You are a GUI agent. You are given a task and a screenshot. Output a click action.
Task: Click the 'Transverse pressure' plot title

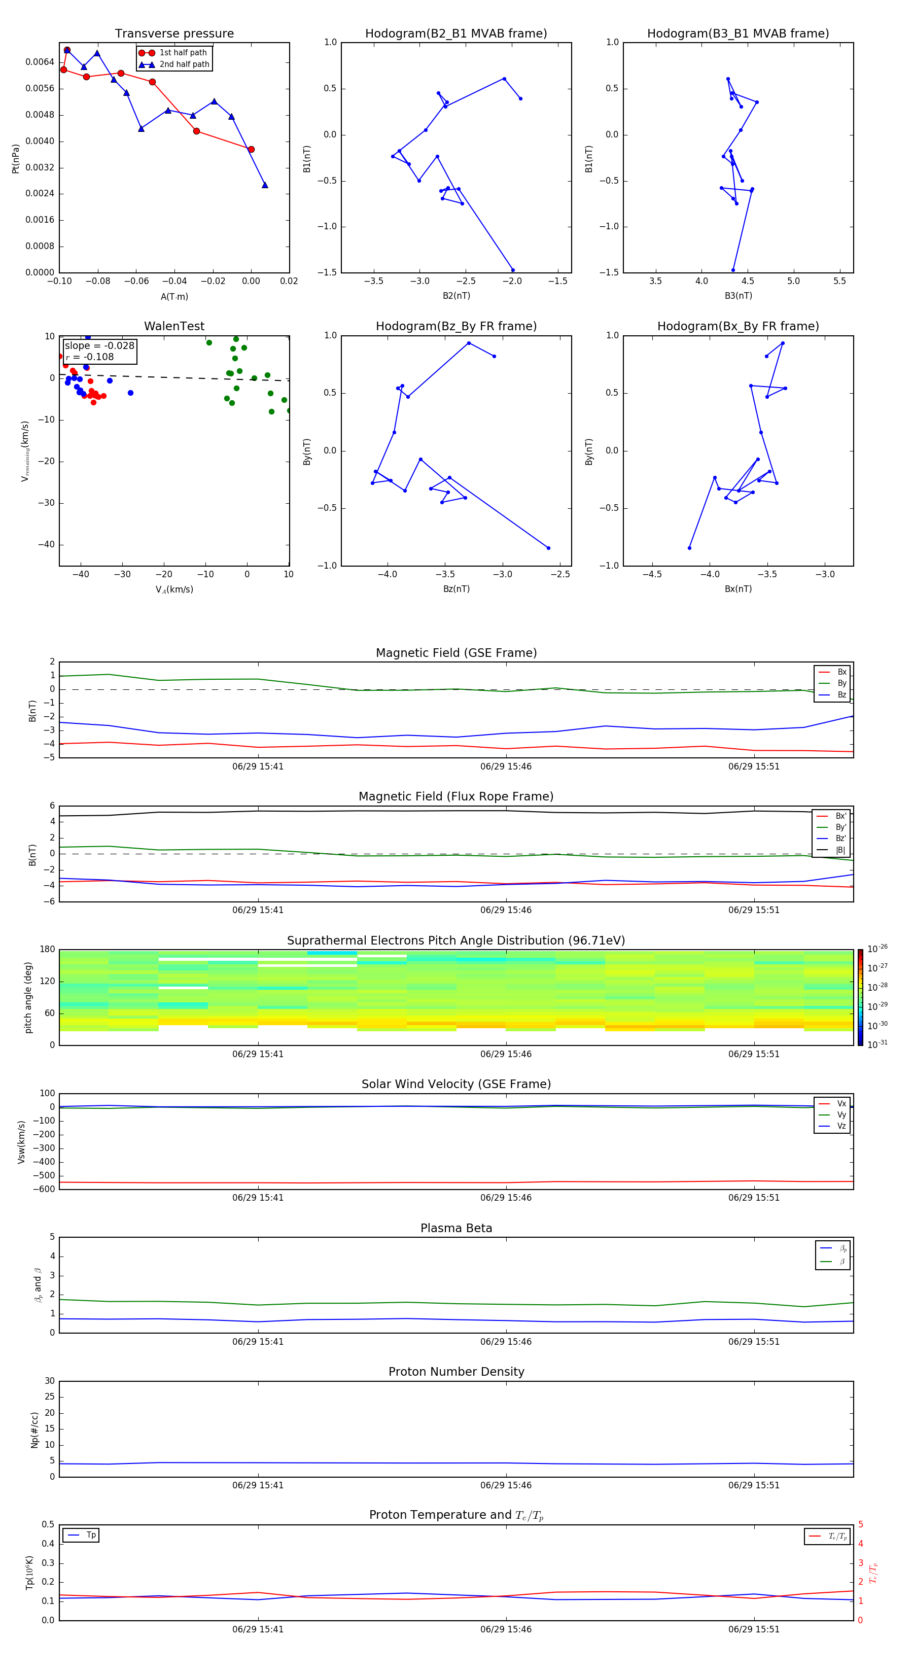[174, 33]
